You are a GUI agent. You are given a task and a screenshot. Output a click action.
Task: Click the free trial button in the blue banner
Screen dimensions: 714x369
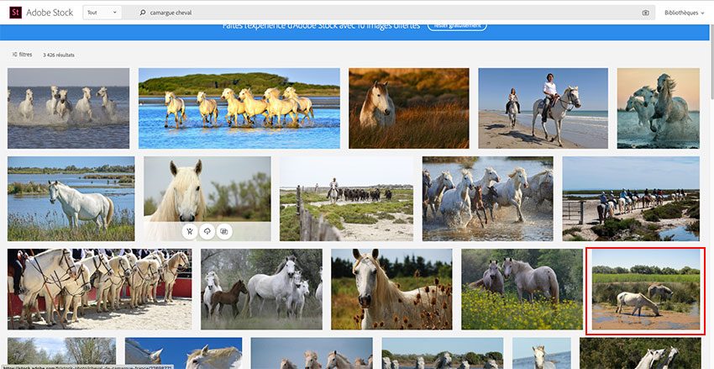[x=457, y=26]
